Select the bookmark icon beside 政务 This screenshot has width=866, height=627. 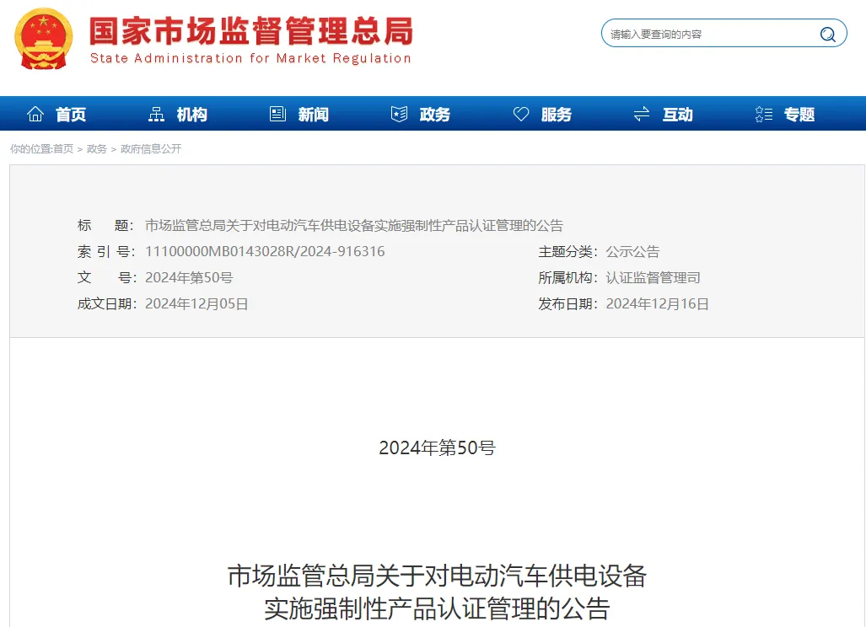pyautogui.click(x=398, y=112)
